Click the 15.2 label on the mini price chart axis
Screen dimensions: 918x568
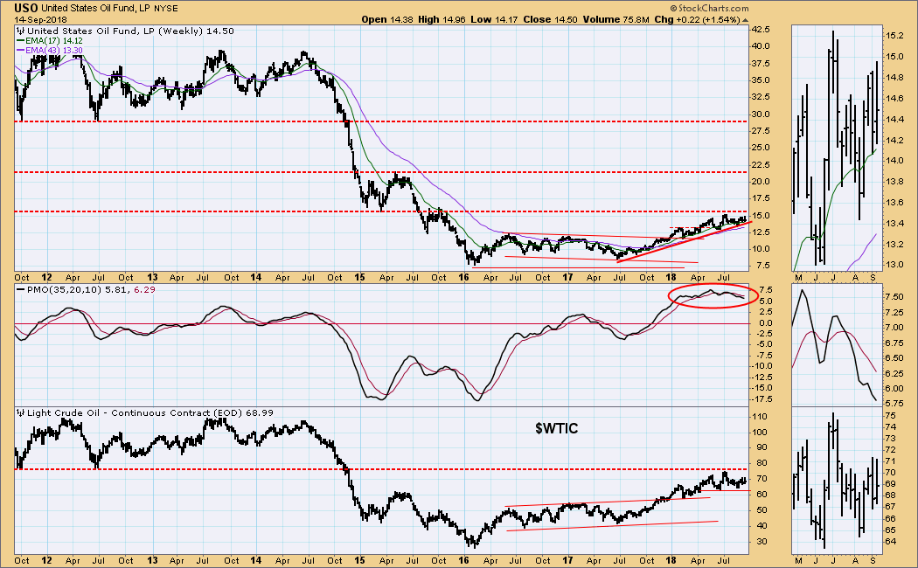tap(895, 36)
